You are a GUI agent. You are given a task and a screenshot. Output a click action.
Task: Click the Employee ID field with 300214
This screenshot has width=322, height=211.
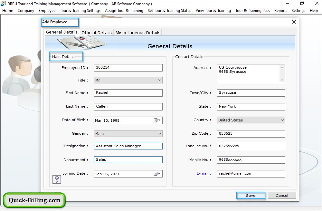[128, 68]
